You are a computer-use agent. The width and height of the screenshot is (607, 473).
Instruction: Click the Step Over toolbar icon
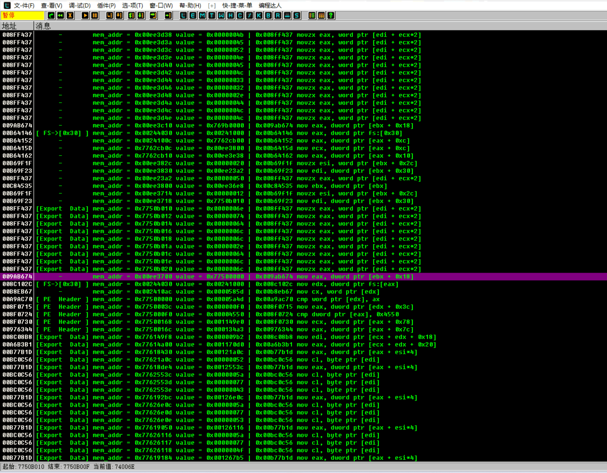coord(119,15)
